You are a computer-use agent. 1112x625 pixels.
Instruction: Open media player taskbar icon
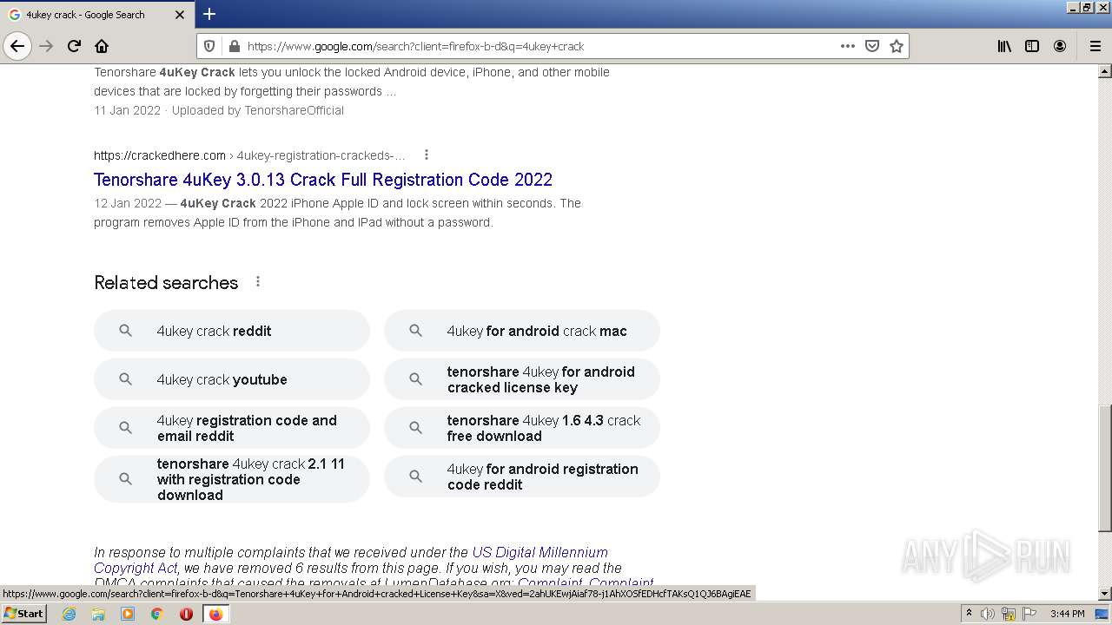coord(128,614)
